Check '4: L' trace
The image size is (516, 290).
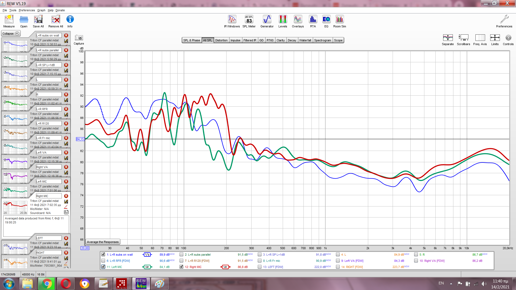(338, 254)
